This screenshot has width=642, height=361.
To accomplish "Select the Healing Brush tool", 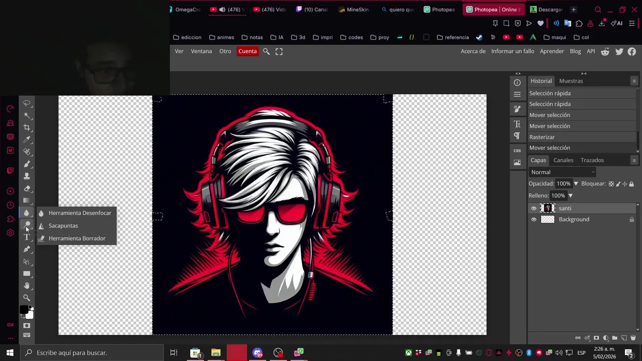I will 27,151.
